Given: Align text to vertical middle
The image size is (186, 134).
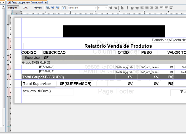Looking at the screenshot, I should 166,8.
